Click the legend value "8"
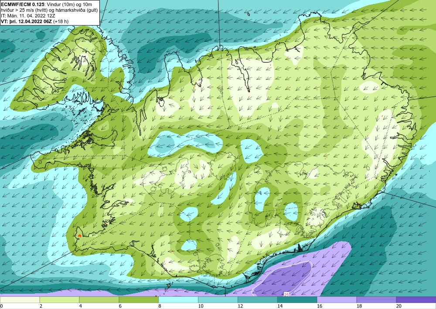The image size is (436, 309). pos(160,306)
